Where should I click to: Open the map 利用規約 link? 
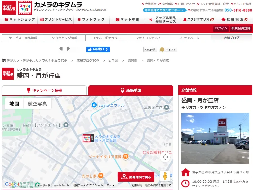coord(137,185)
